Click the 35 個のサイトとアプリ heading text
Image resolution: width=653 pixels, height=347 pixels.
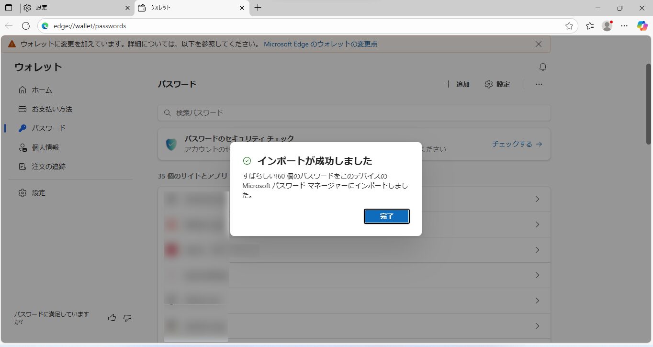(x=193, y=176)
